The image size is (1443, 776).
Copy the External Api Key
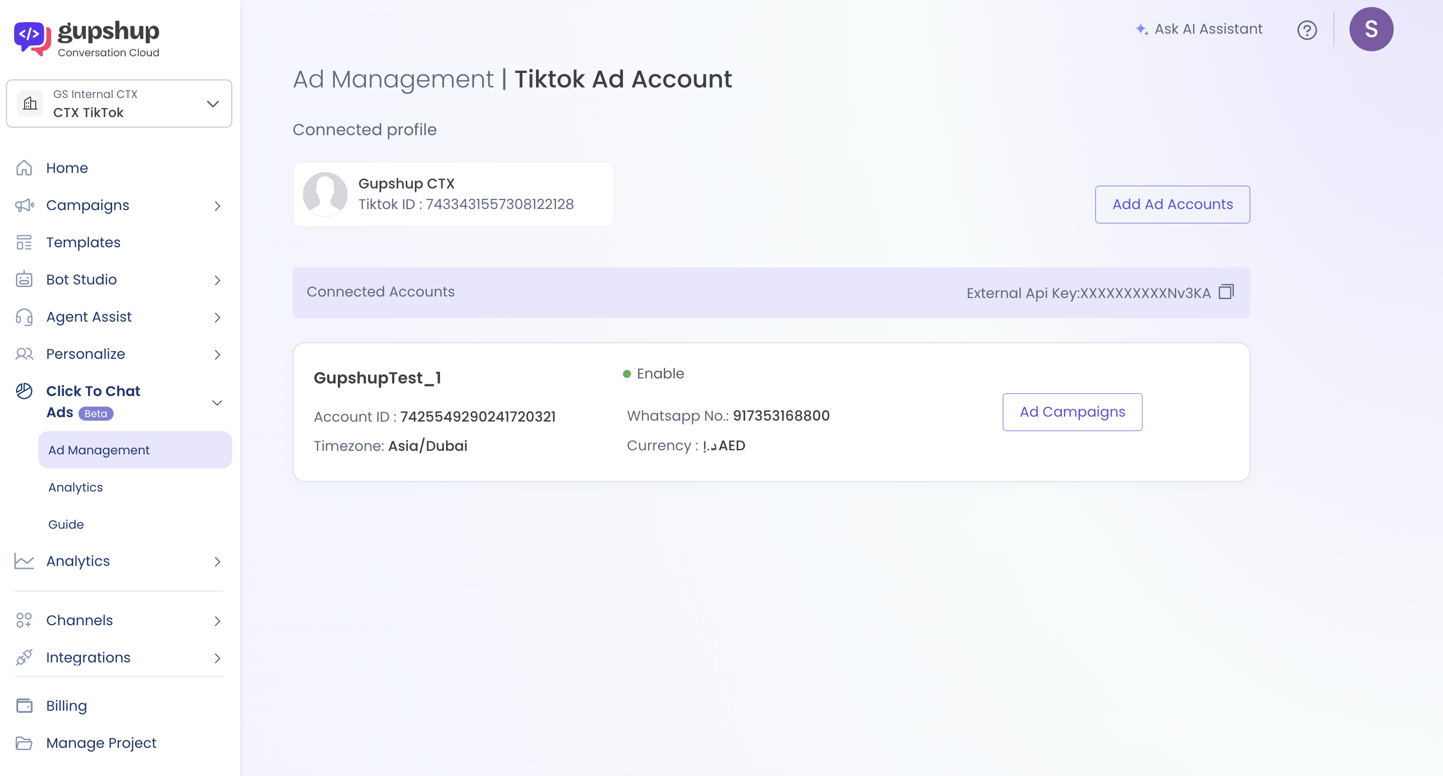coord(1226,292)
